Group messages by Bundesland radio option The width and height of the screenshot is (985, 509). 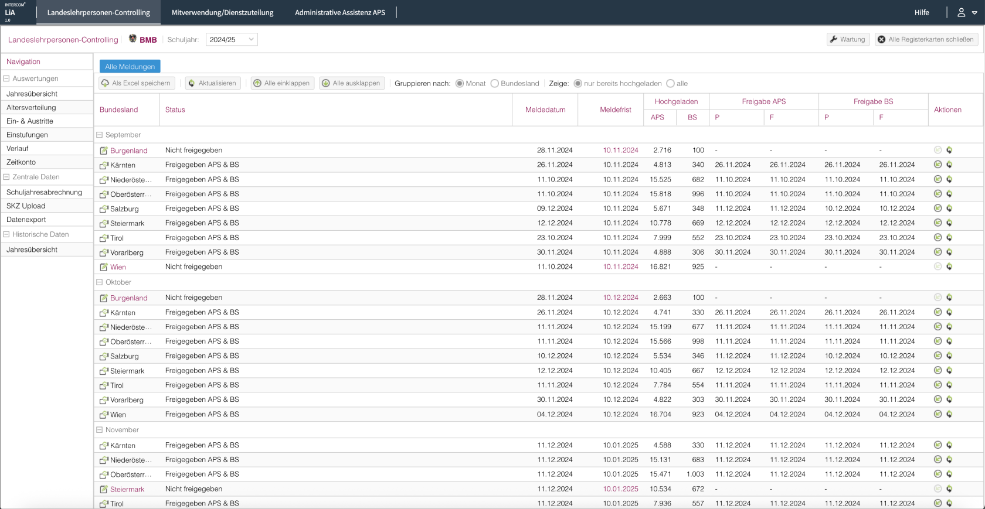(x=495, y=84)
